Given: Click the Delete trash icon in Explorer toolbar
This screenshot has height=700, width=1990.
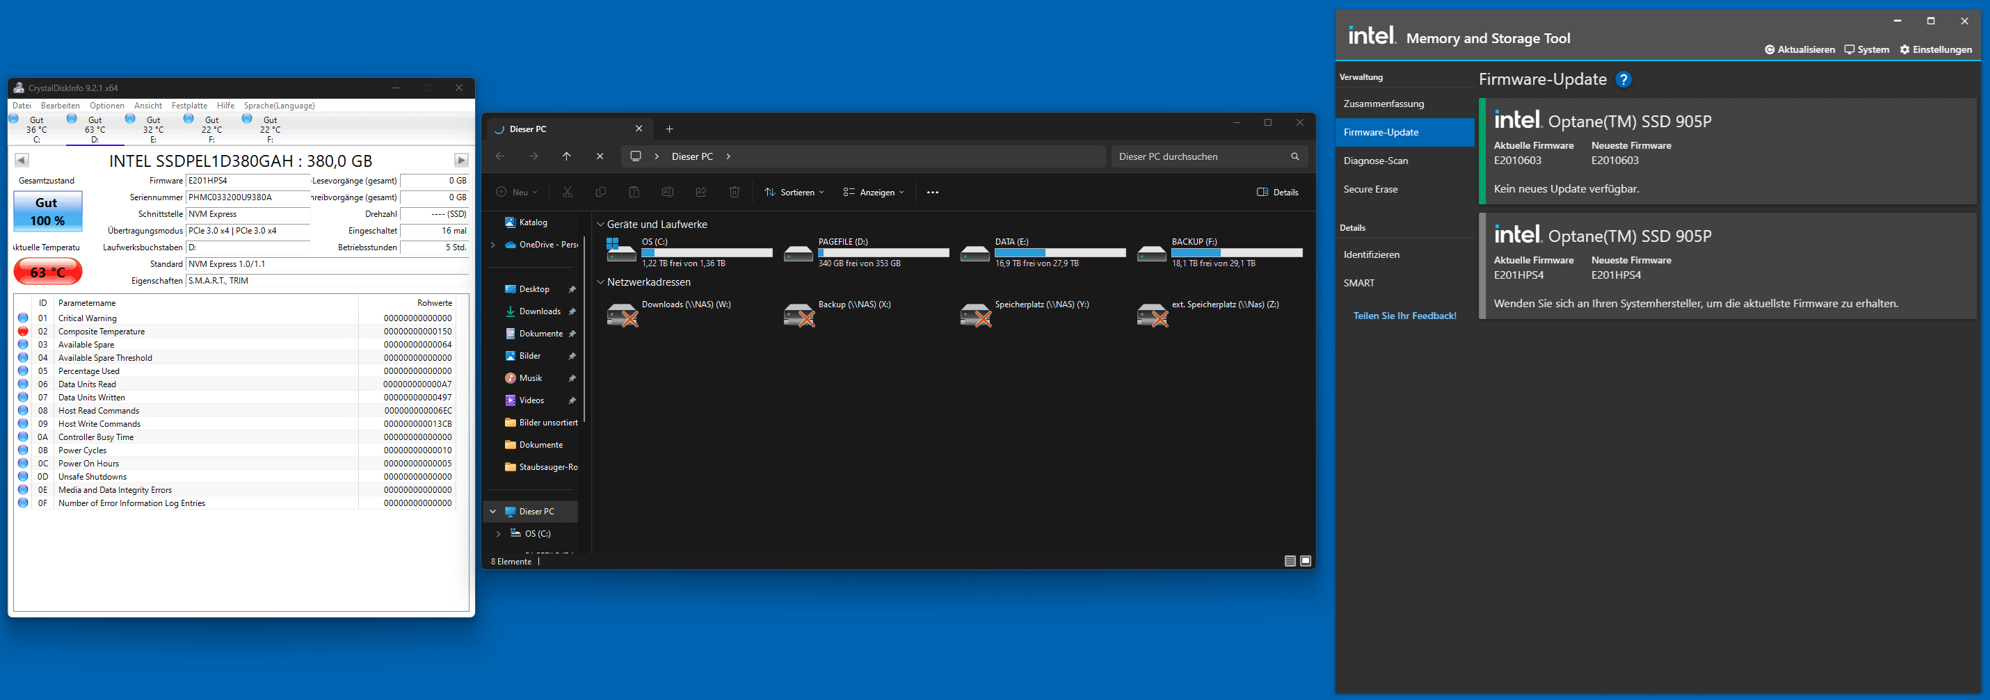Looking at the screenshot, I should click(x=734, y=192).
